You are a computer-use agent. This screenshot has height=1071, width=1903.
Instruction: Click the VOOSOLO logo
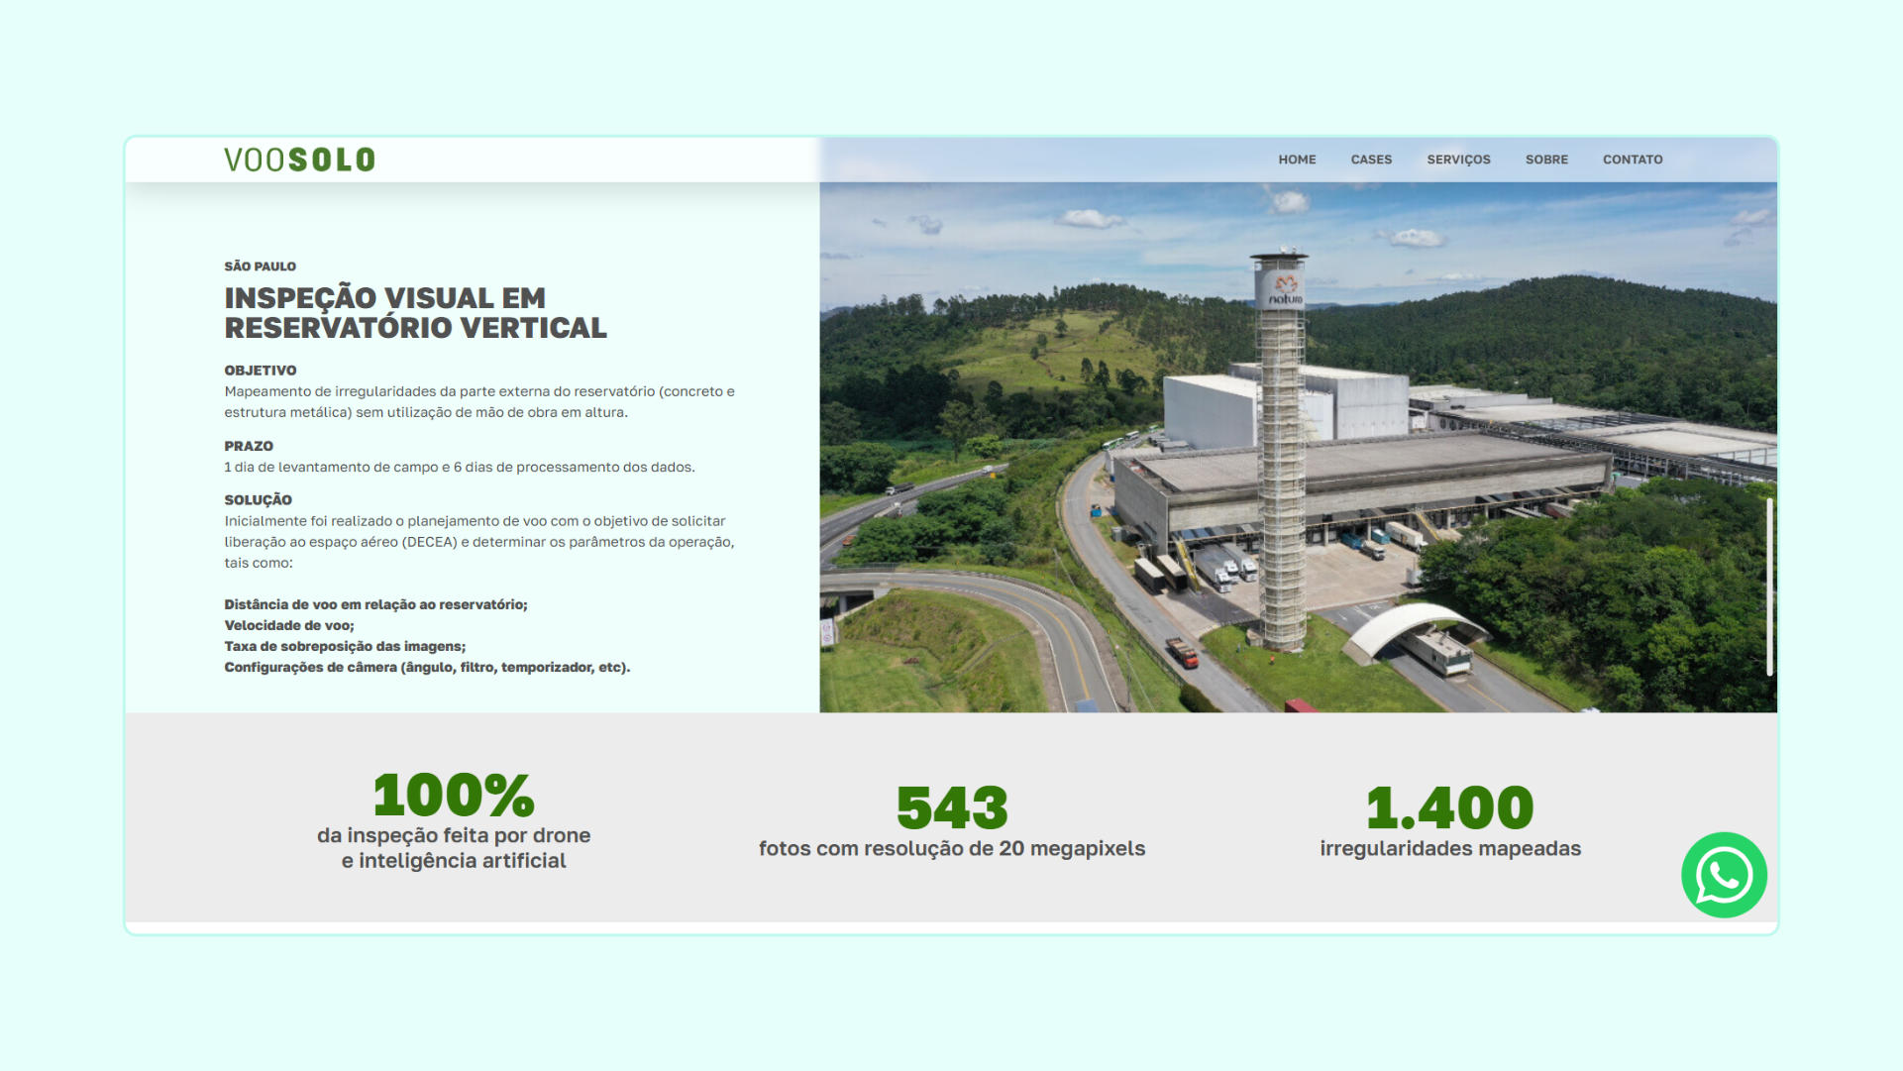click(x=299, y=160)
